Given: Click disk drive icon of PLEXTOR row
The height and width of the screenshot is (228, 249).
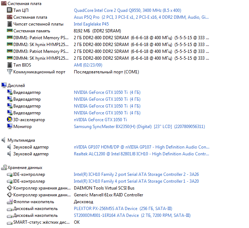Looking at the screenshot, I should pos(9,209).
